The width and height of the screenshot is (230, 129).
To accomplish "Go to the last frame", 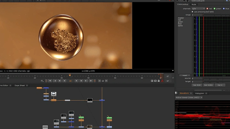I will [91, 81].
